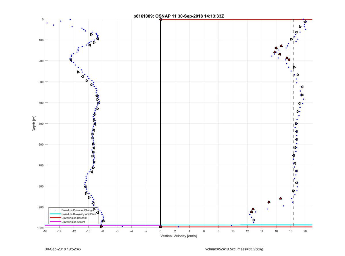Viewport: 345px width, 256px height.
Task: Click the red marker at top of zero line
Action: click(x=160, y=20)
